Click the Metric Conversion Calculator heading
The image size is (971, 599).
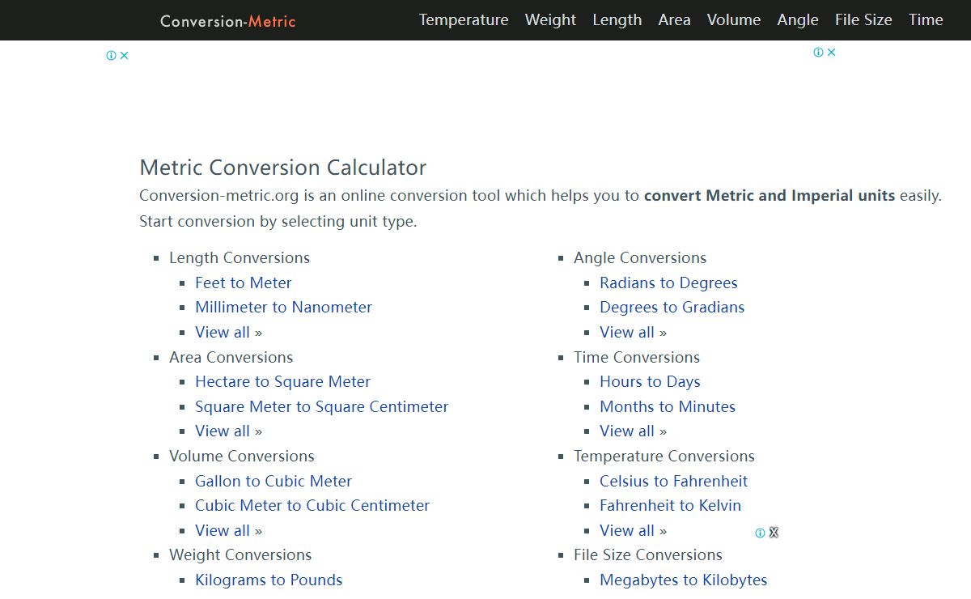tap(282, 168)
